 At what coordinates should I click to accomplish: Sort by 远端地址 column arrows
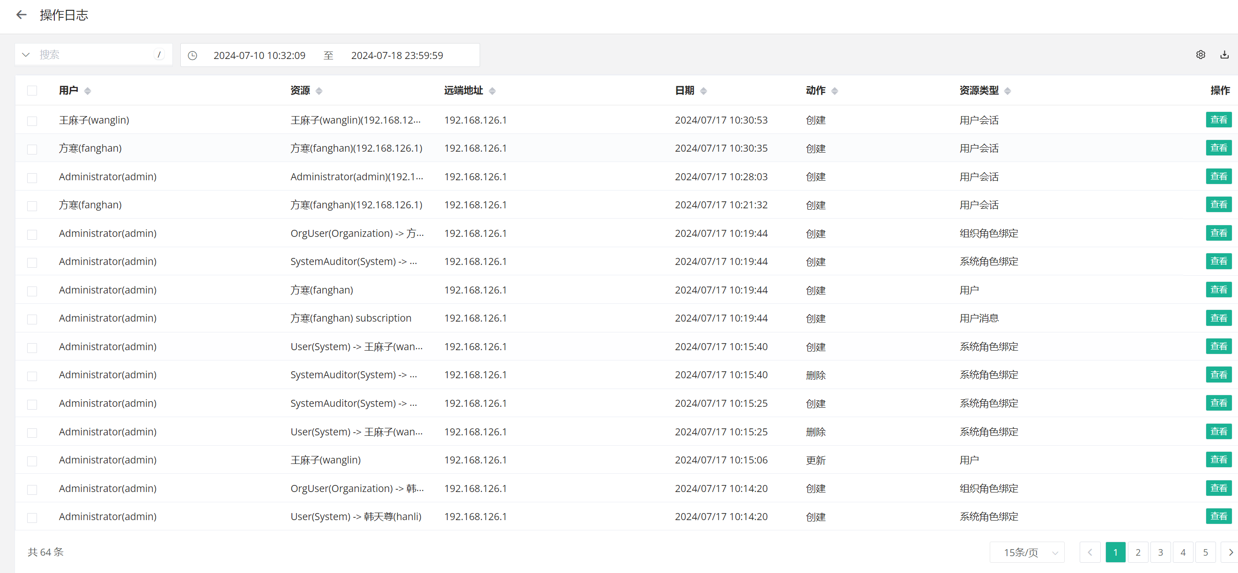tap(492, 91)
